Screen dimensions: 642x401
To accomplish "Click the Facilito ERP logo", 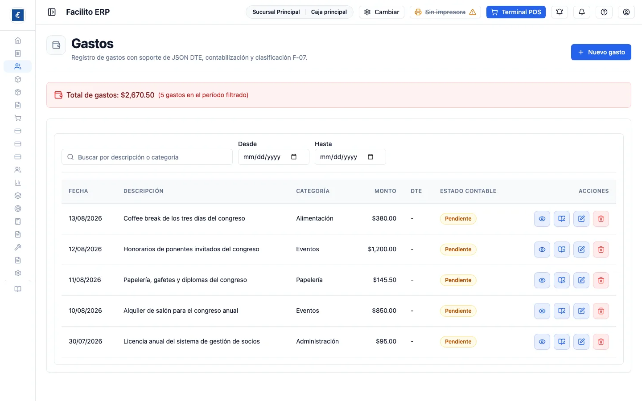I will click(x=18, y=15).
